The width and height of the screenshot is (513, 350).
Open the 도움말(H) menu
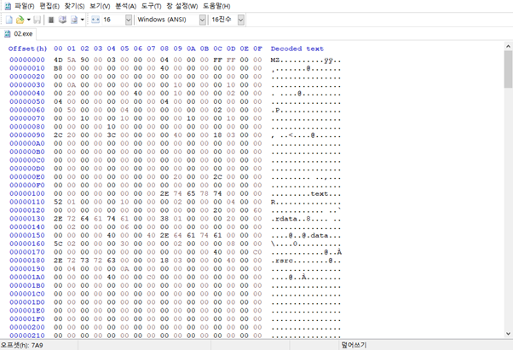click(216, 6)
